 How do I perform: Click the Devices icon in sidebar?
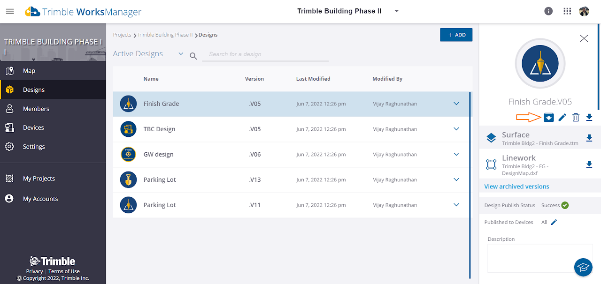9,127
